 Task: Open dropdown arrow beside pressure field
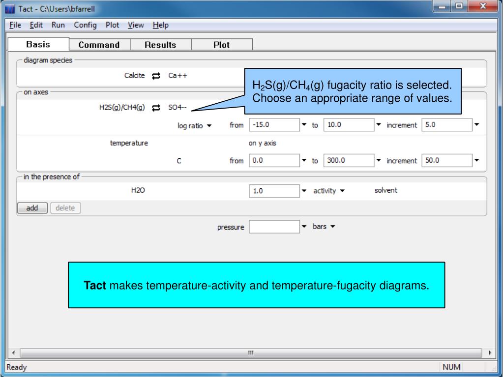(304, 227)
